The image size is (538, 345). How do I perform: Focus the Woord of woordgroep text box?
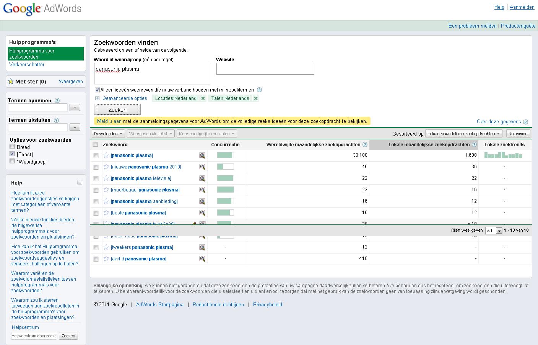pos(153,74)
